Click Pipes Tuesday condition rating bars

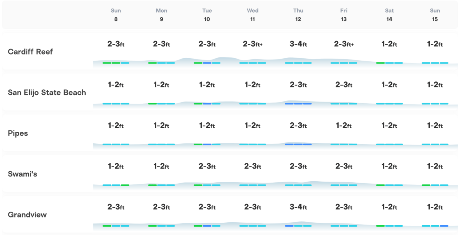207,145
